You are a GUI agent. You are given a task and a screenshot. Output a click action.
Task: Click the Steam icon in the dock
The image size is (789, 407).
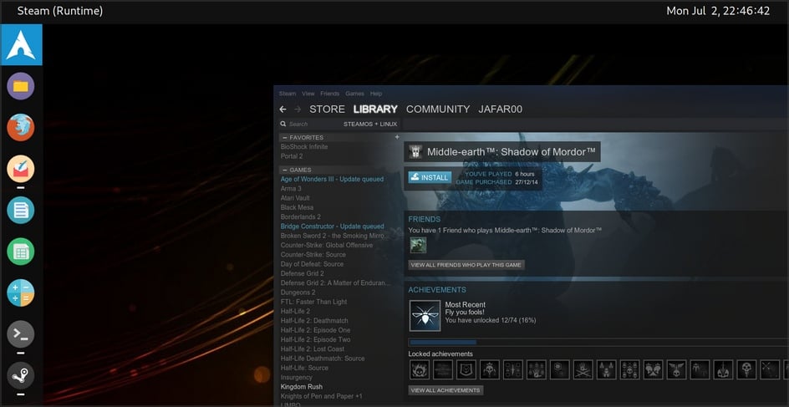(x=21, y=375)
